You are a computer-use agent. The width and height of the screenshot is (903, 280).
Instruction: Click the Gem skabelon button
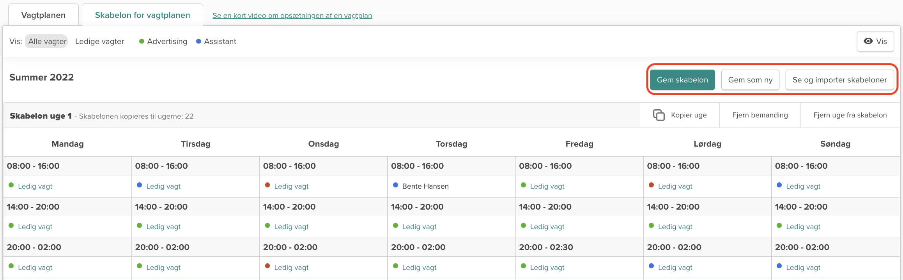tap(682, 80)
